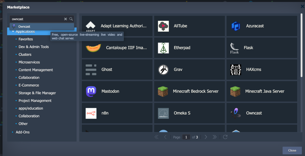The image size is (305, 156).
Task: Open the Flask card title
Action: tap(248, 48)
